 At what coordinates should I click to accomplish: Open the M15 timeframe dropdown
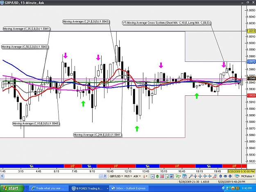point(128,176)
